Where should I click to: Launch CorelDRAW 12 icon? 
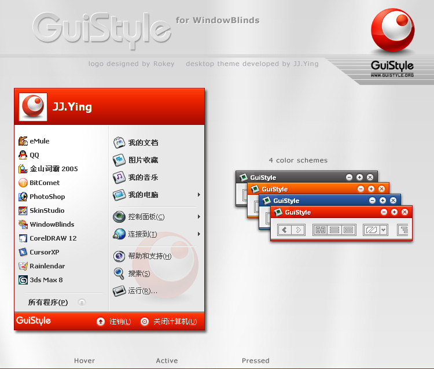pyautogui.click(x=23, y=238)
